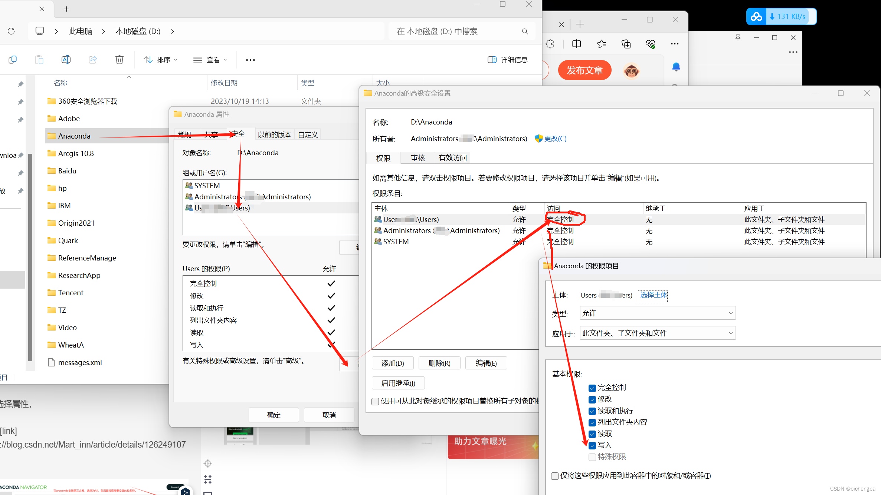The image size is (881, 495).
Task: Click the 启用继承(I) button
Action: [398, 383]
